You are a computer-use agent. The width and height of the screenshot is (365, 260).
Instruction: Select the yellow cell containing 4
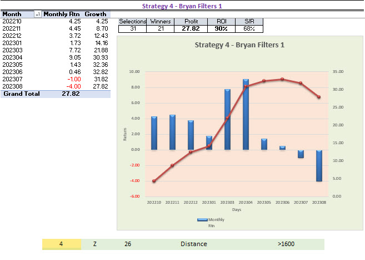(61, 244)
